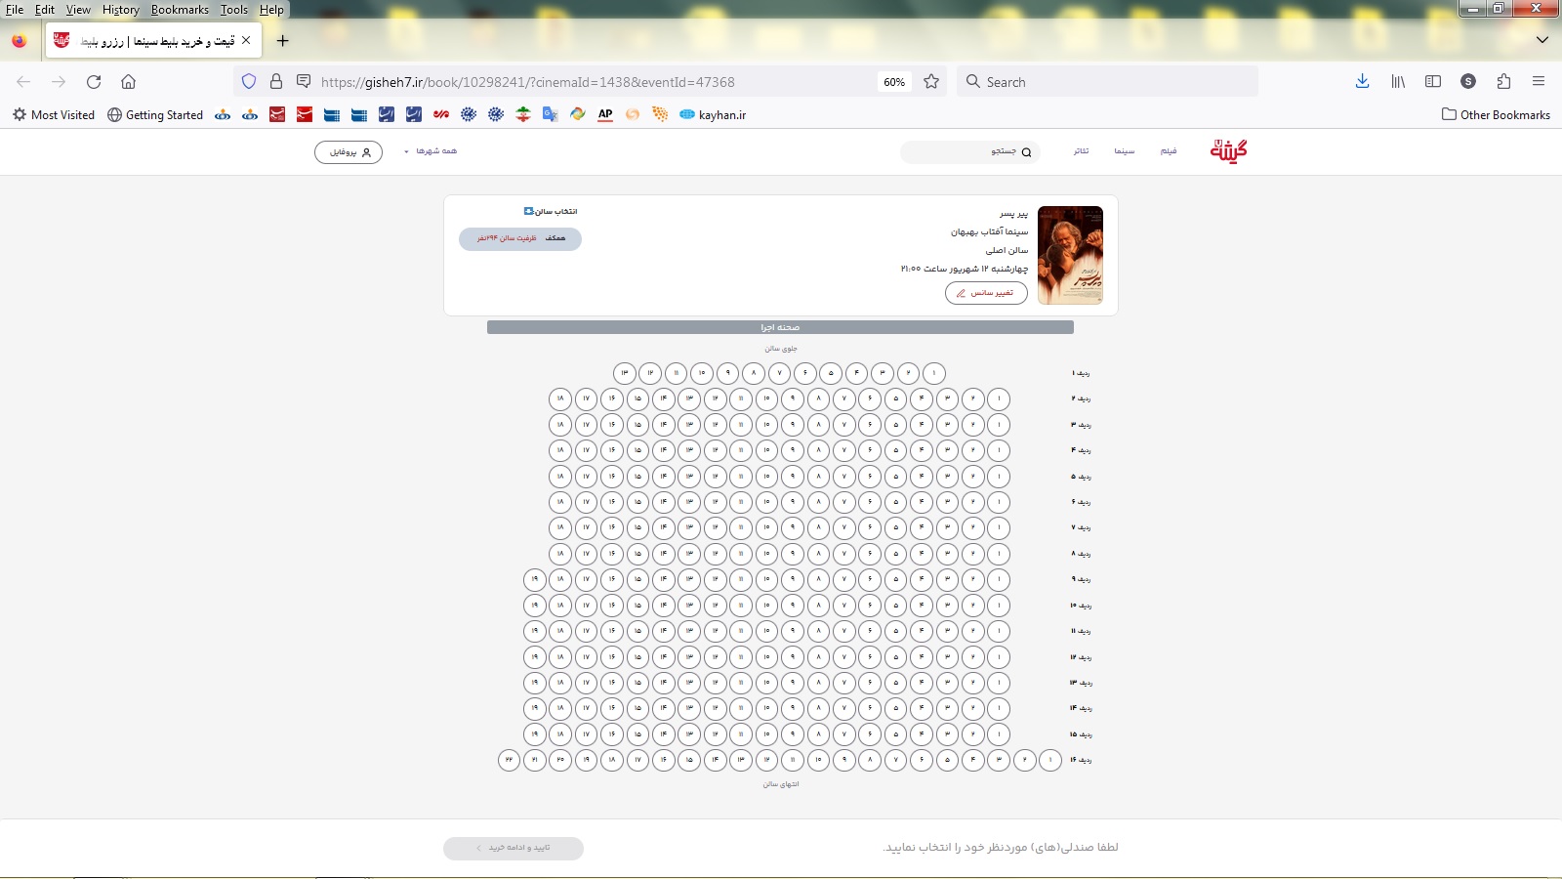Select seat 22 in row 16
1562x879 pixels.
pos(509,760)
